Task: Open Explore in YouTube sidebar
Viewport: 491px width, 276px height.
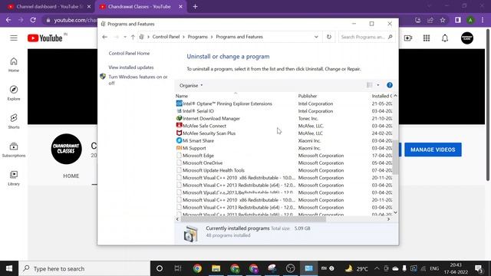Action: click(x=14, y=93)
